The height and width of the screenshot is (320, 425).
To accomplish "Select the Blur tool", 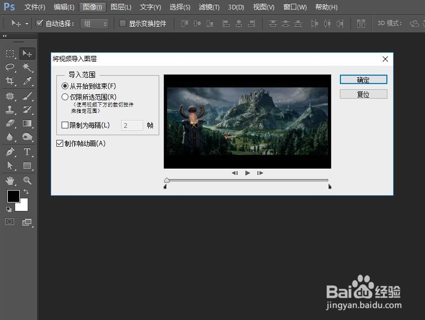I will (10, 137).
